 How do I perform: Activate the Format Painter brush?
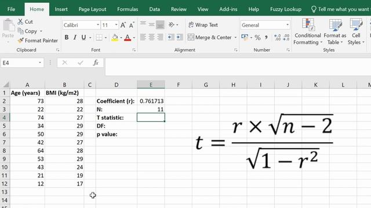[x=21, y=40]
